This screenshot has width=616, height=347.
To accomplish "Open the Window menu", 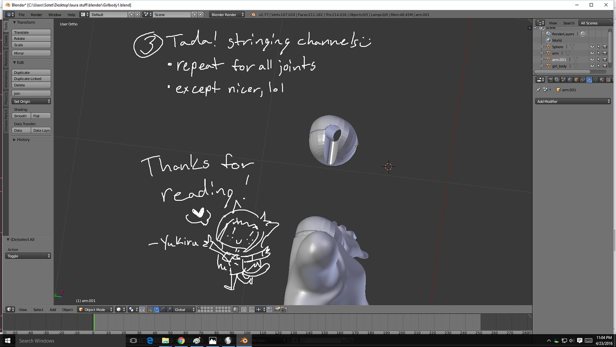I will pos(55,15).
